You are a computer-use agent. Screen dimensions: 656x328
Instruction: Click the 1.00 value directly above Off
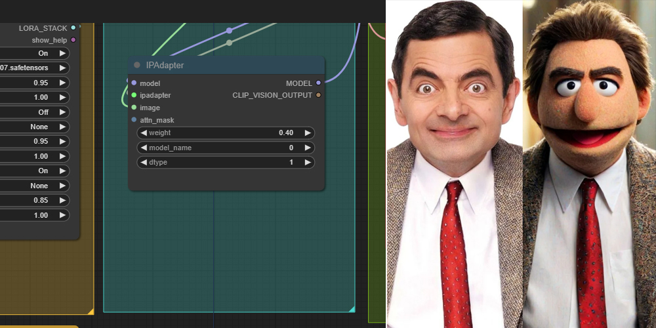tap(35, 97)
